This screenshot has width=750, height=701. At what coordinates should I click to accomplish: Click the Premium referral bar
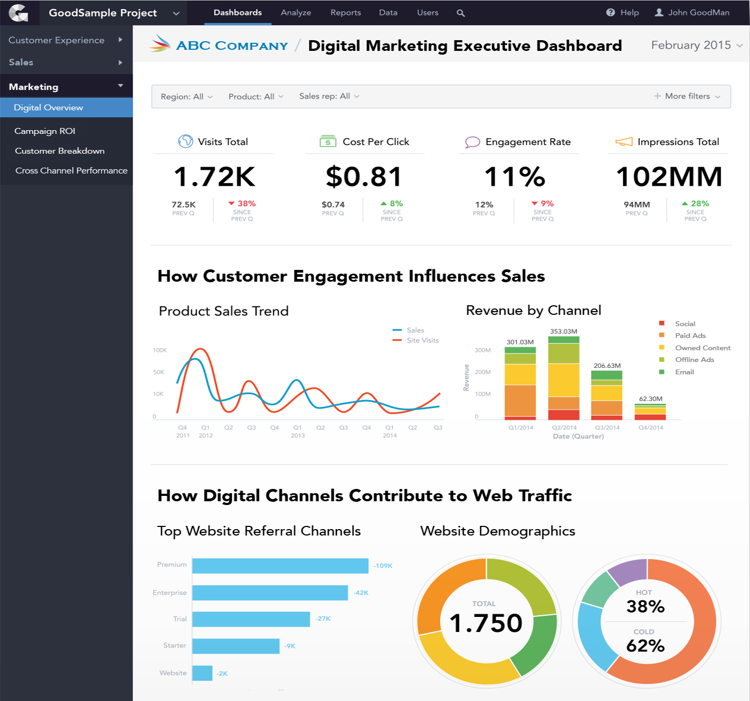[280, 566]
